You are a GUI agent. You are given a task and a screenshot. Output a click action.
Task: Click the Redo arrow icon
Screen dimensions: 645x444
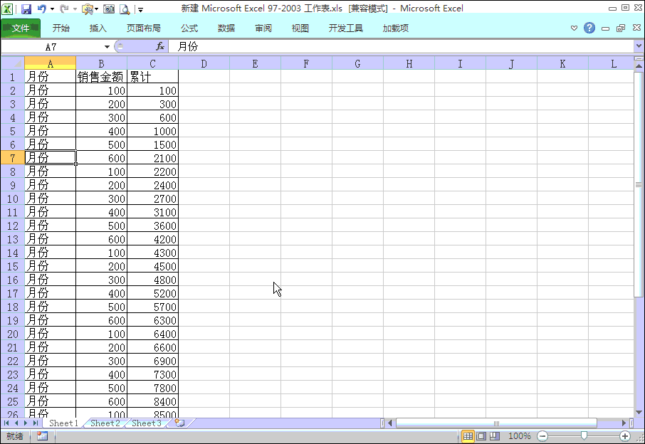(x=64, y=9)
